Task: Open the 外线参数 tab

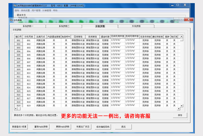Action: [136, 26]
